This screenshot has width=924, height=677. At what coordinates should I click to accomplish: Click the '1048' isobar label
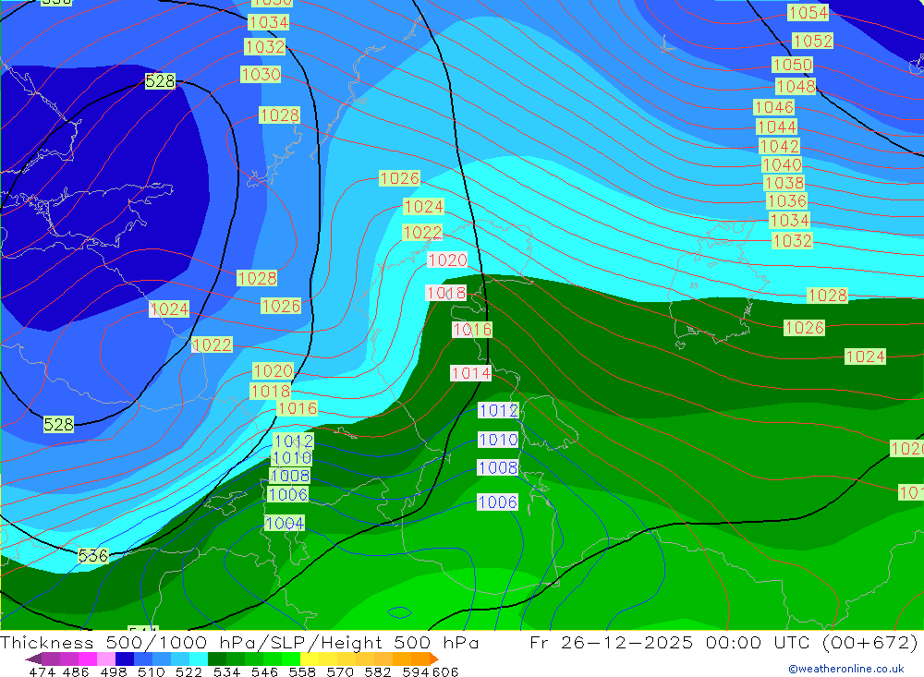click(x=796, y=87)
